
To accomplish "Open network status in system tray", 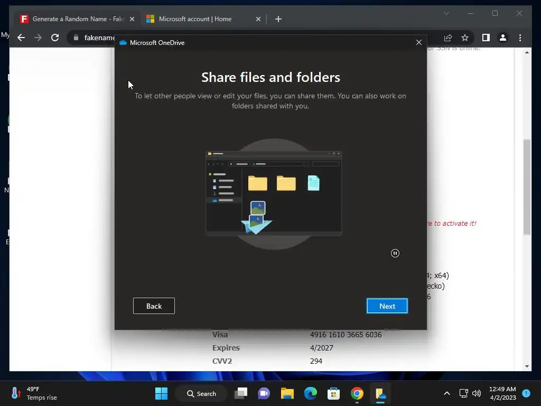I will click(x=463, y=393).
